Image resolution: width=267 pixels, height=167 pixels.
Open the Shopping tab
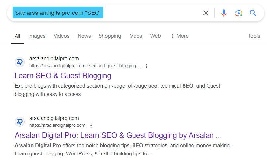110,36
